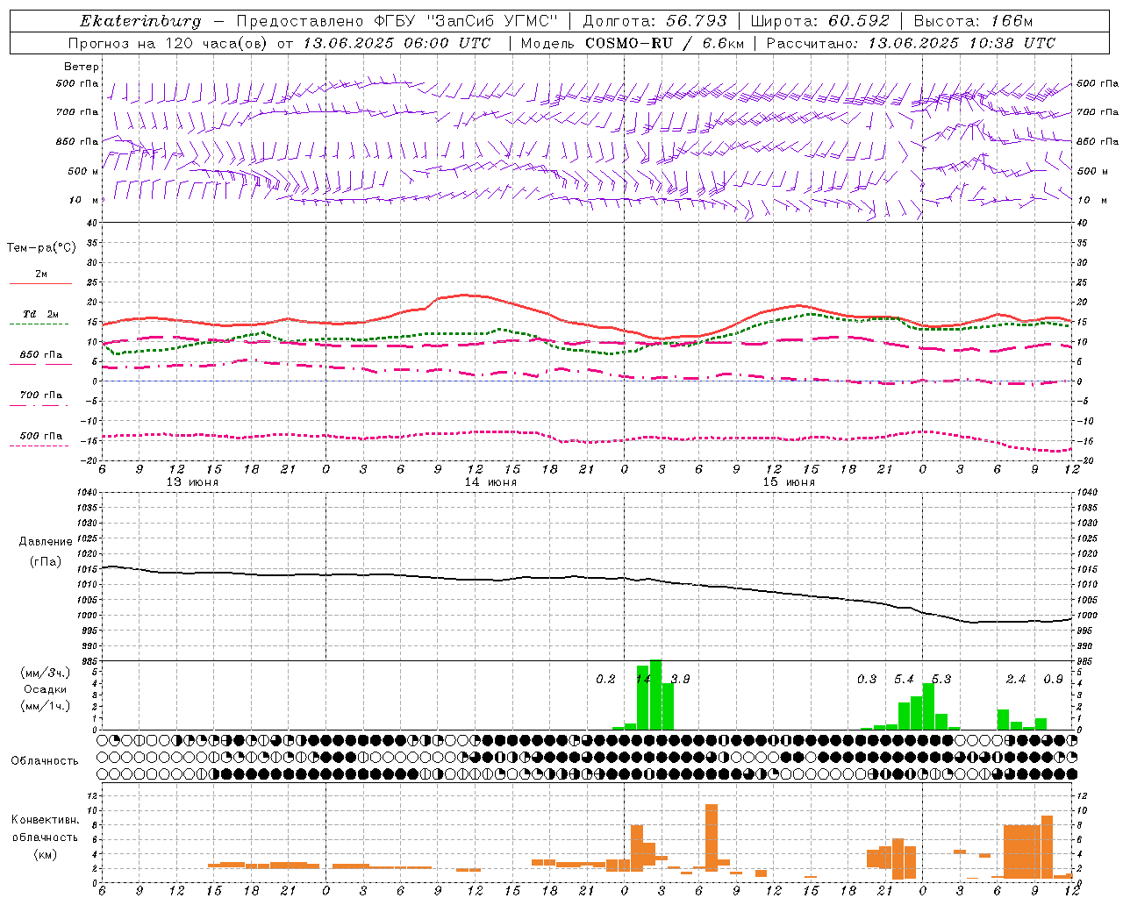Click the 40 tick on left temperature axis

pos(92,223)
